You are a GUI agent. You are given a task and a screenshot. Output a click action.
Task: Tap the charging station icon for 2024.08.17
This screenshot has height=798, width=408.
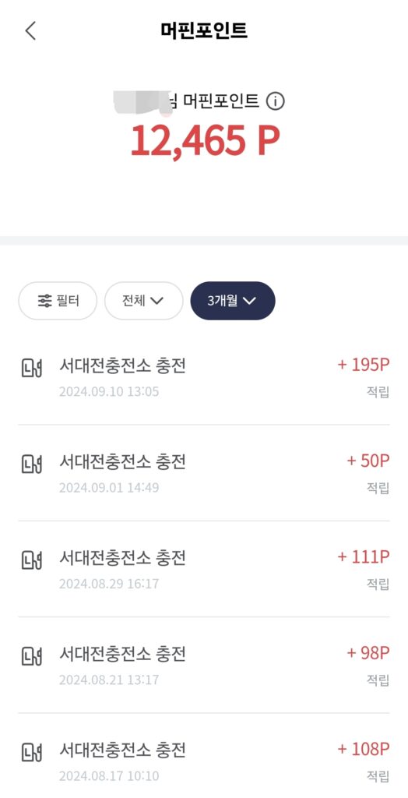[x=31, y=752]
